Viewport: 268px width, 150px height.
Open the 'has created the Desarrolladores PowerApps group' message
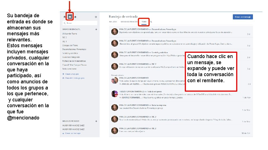[x=181, y=107]
